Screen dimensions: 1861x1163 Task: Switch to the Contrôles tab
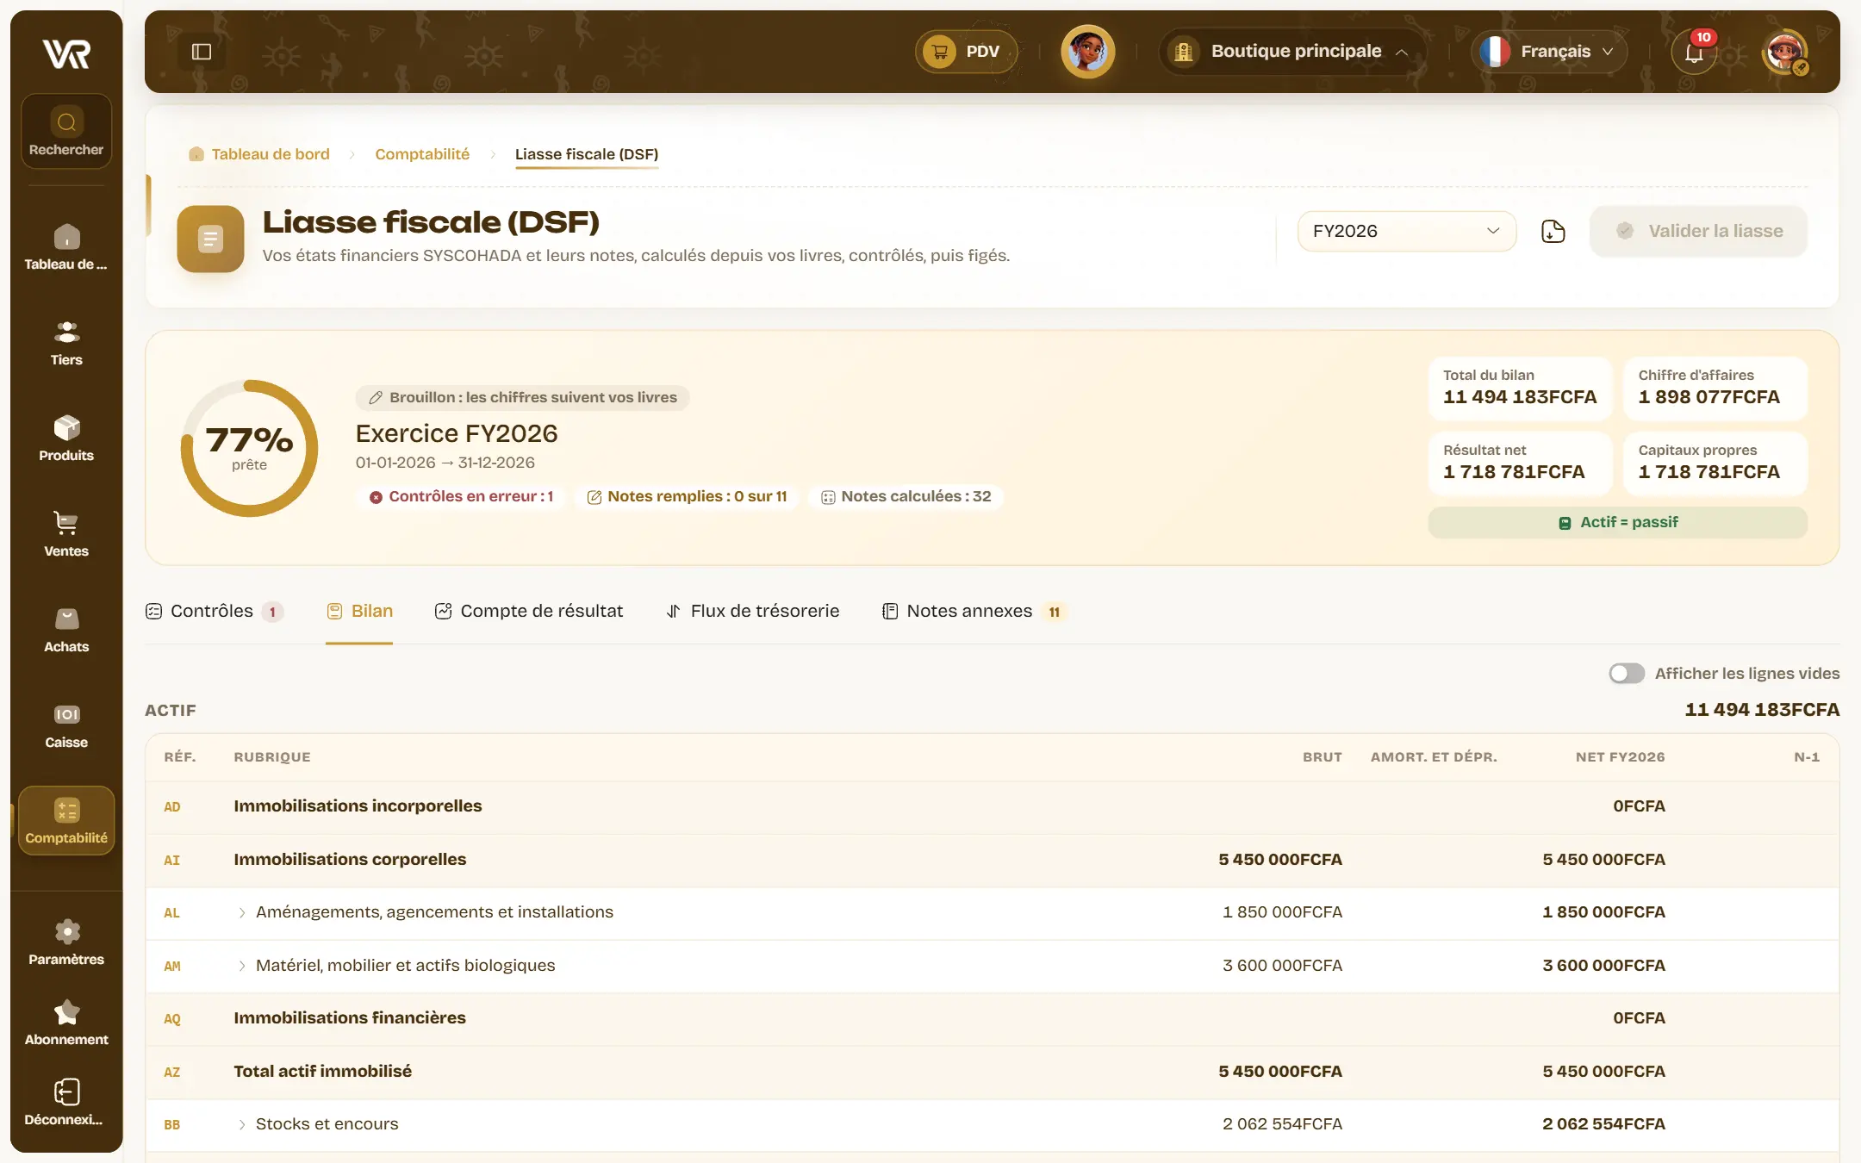(x=215, y=612)
